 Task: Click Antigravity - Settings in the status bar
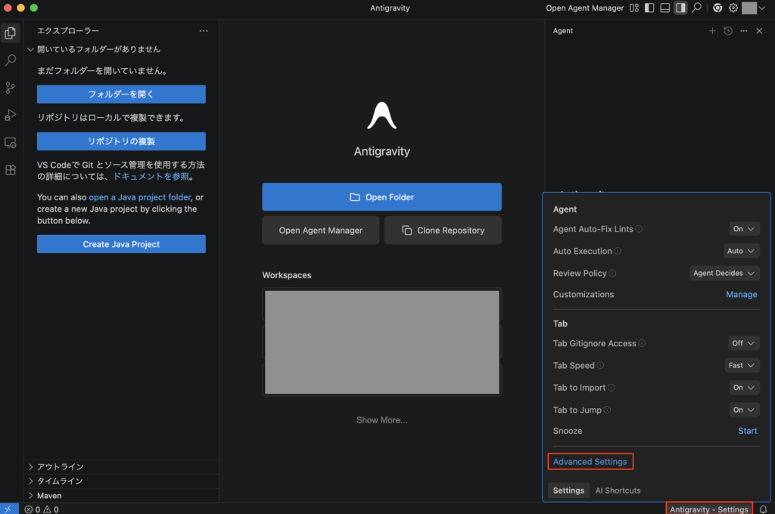point(708,509)
